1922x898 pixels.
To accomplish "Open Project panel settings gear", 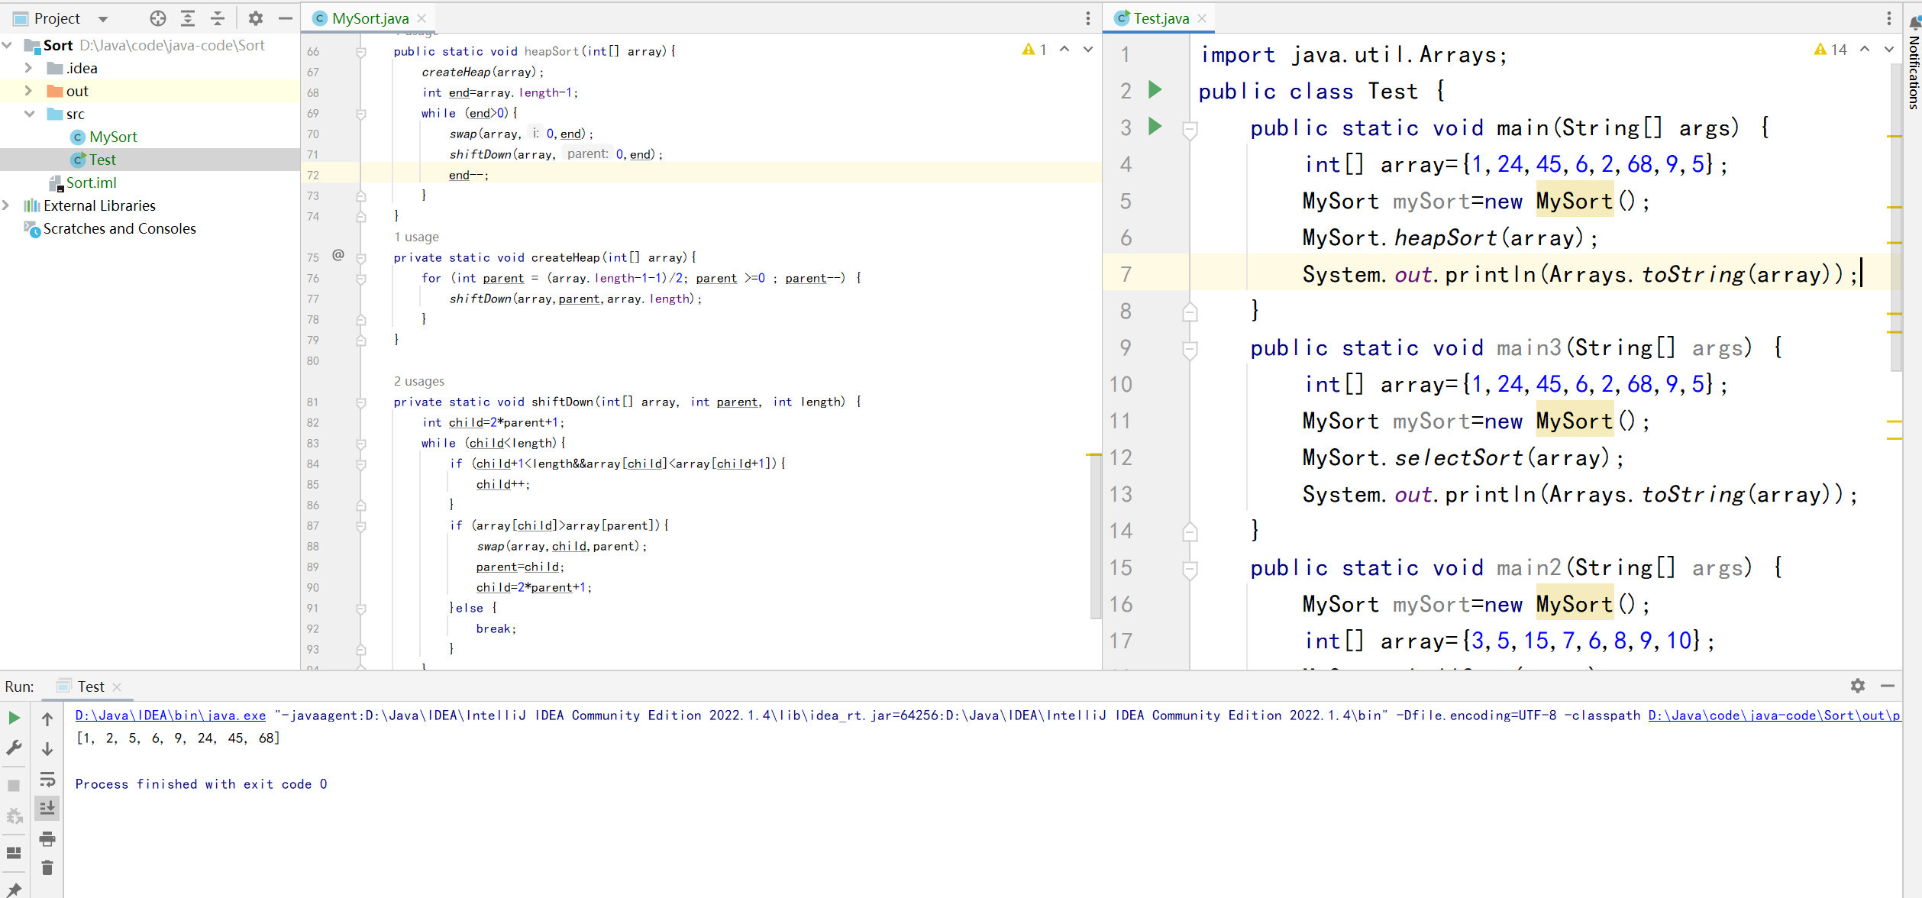I will pyautogui.click(x=256, y=18).
